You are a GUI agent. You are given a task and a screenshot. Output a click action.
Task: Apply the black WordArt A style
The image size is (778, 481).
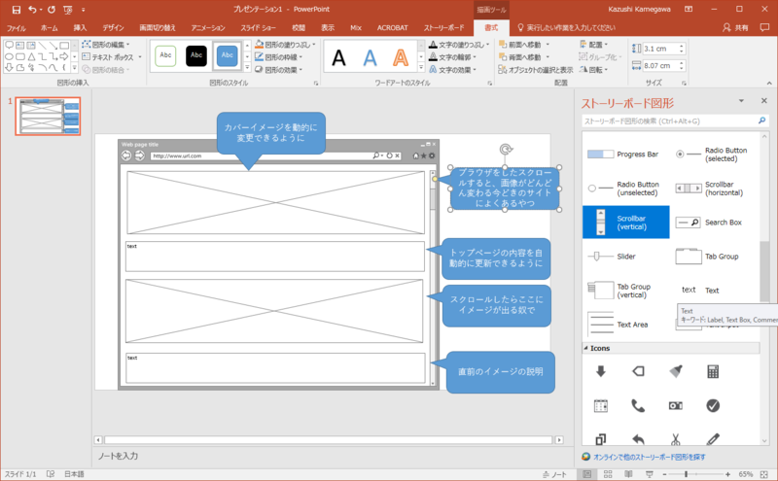[338, 58]
